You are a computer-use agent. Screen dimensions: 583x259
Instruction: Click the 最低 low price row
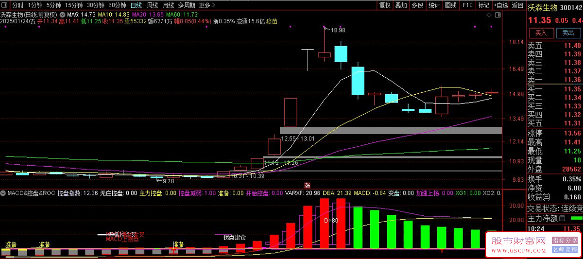555,151
